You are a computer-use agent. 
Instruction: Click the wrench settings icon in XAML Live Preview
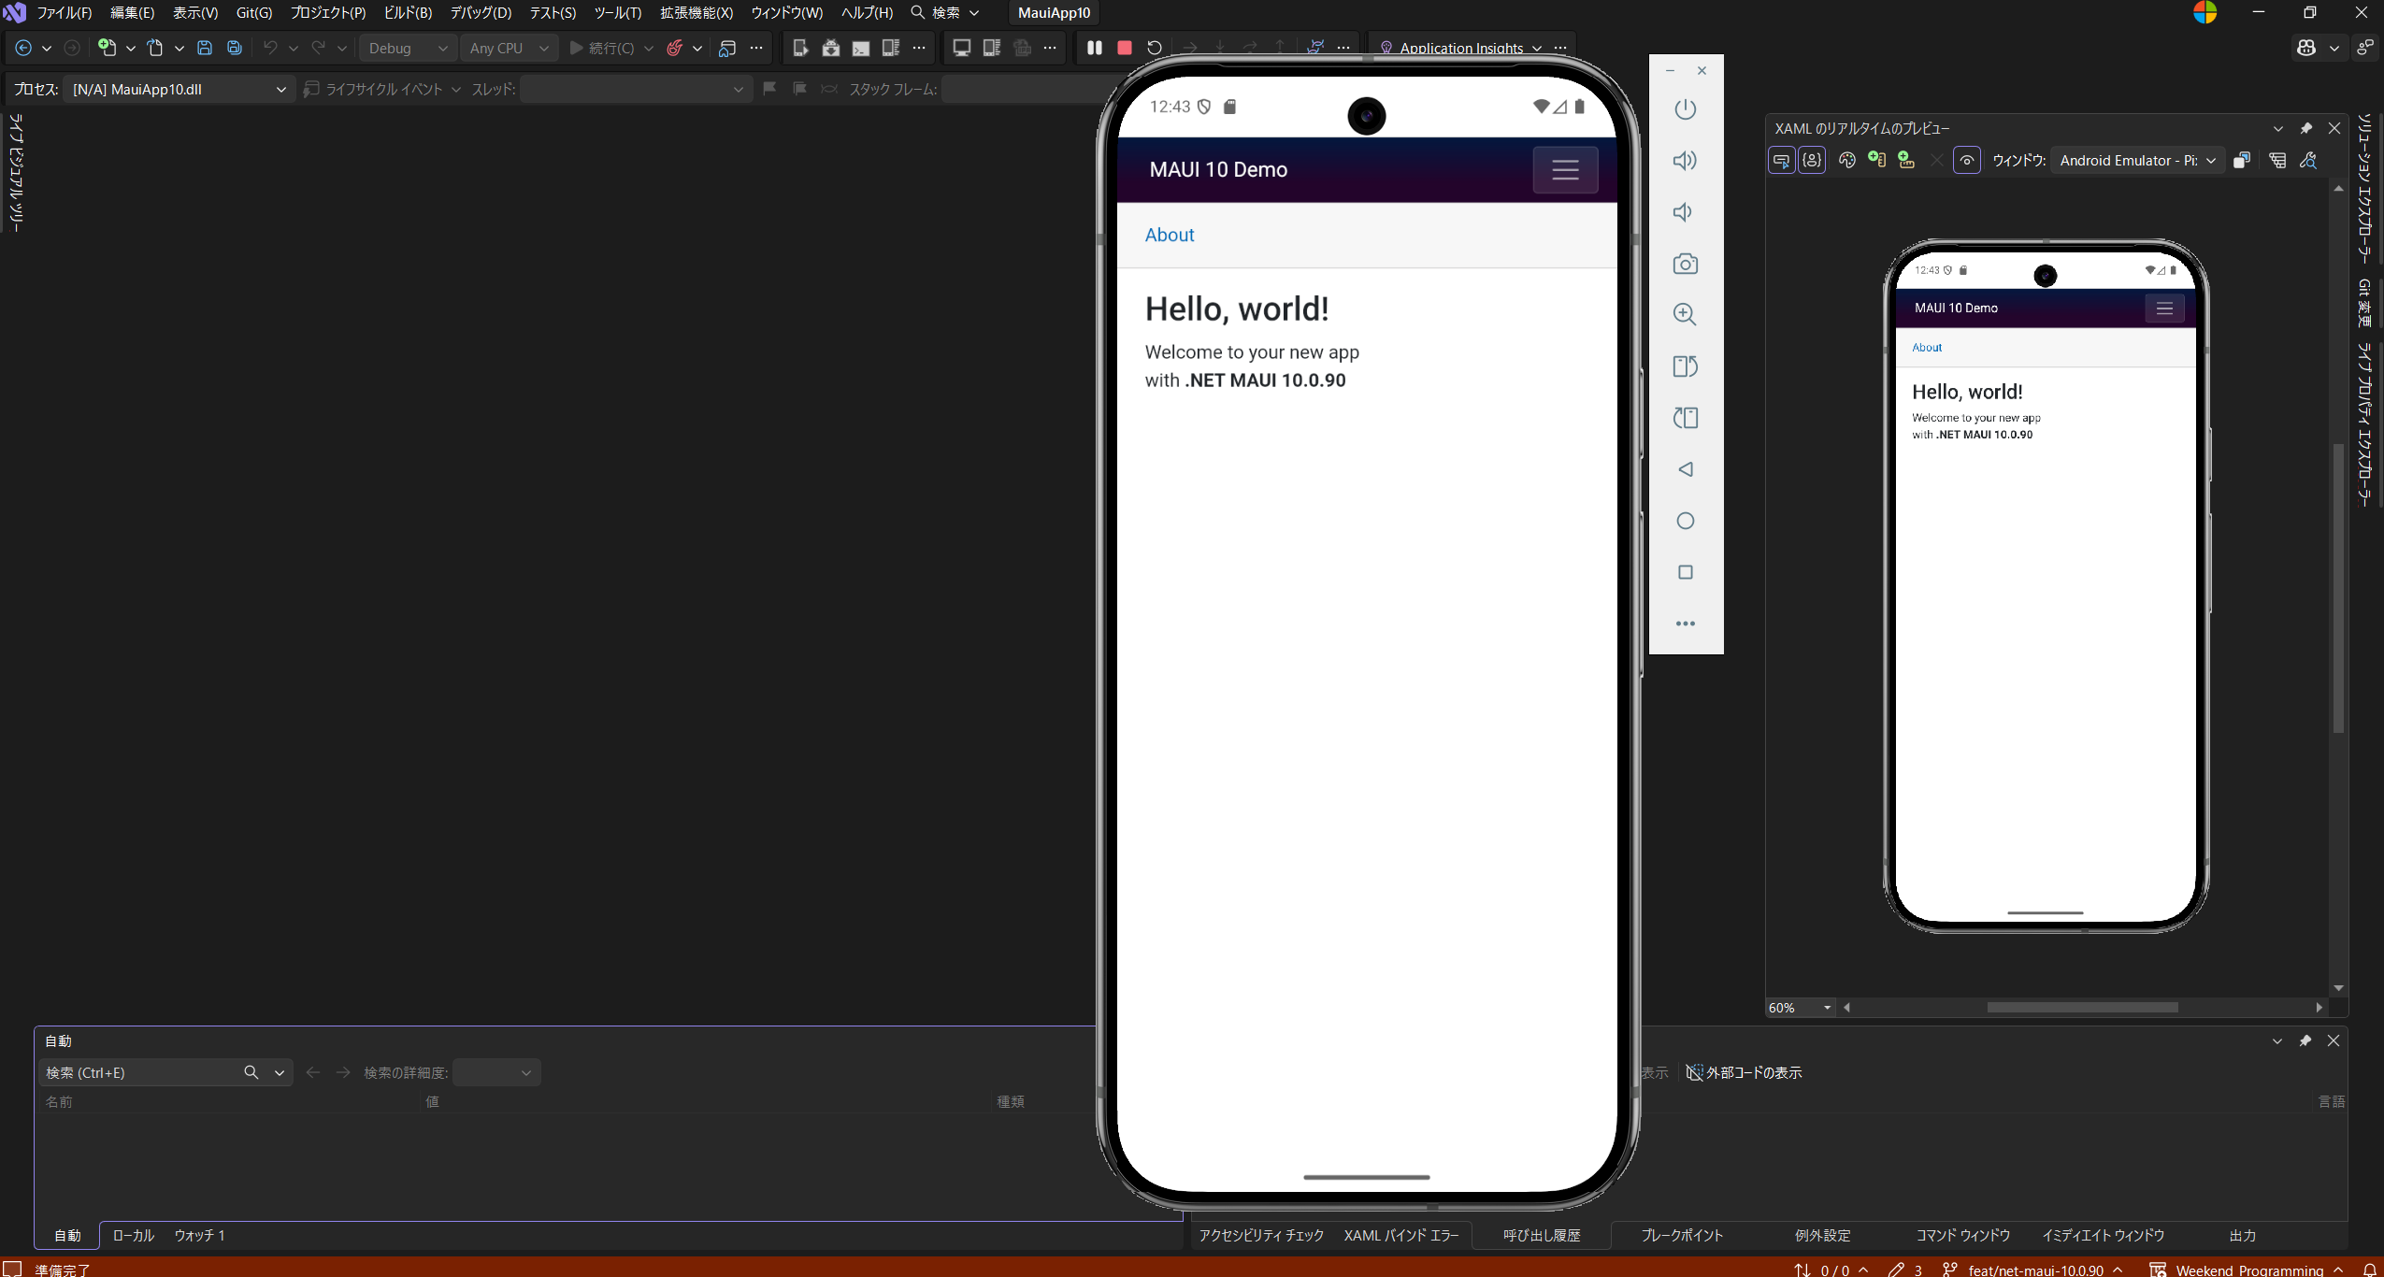[2308, 160]
